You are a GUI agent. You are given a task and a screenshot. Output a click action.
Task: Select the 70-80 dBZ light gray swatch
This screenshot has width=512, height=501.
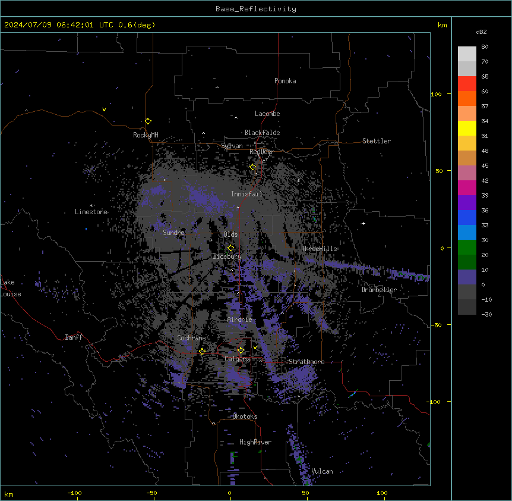pyautogui.click(x=467, y=54)
